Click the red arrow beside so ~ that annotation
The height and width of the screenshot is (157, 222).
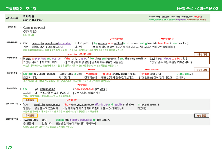(x=68, y=54)
